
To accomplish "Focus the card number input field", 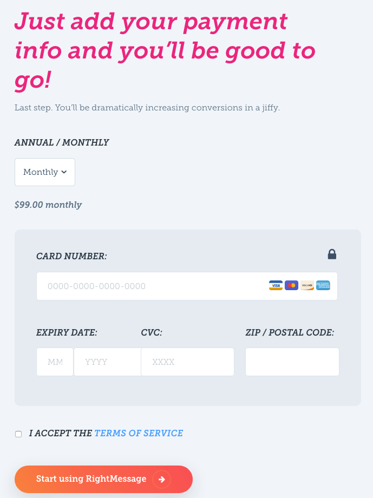I will tap(187, 286).
